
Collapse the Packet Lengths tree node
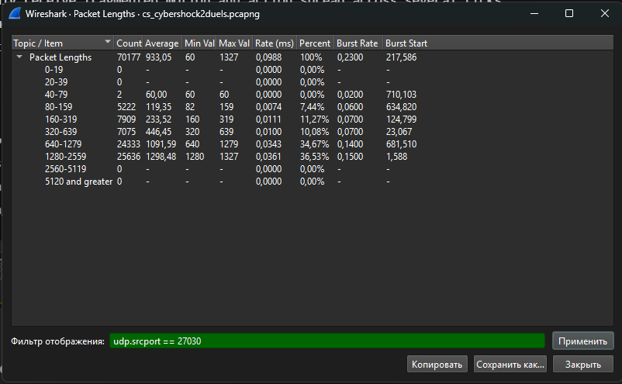coord(19,57)
